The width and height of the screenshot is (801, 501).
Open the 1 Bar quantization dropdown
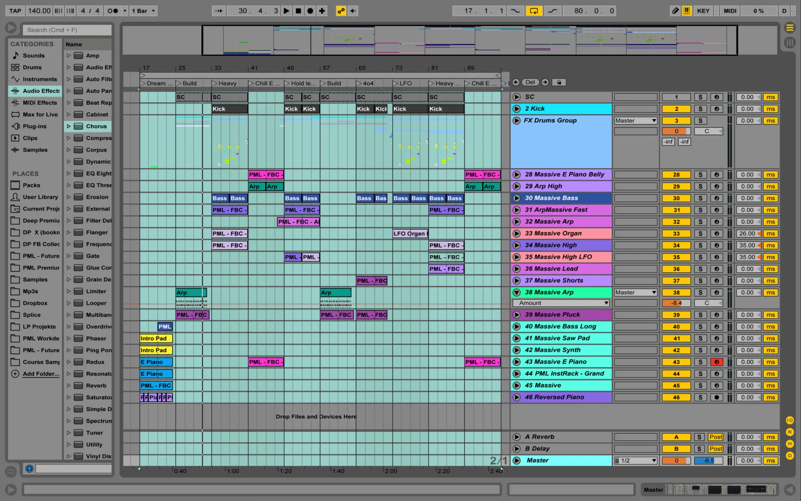144,11
